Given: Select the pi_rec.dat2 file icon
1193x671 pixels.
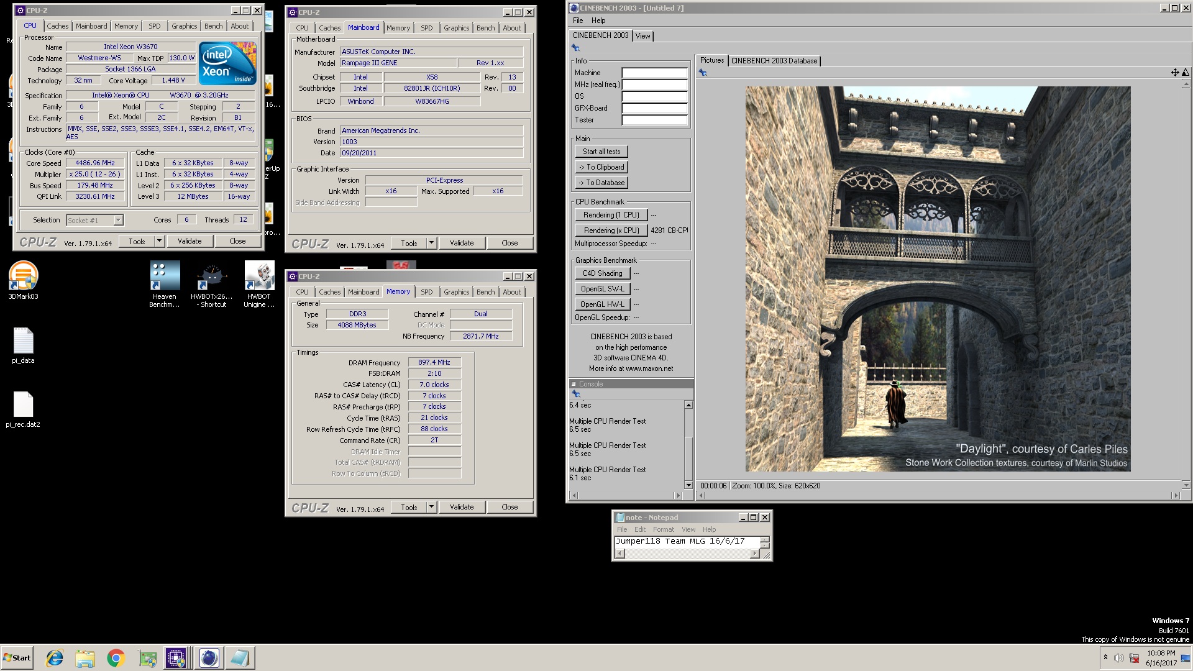Looking at the screenshot, I should [23, 409].
